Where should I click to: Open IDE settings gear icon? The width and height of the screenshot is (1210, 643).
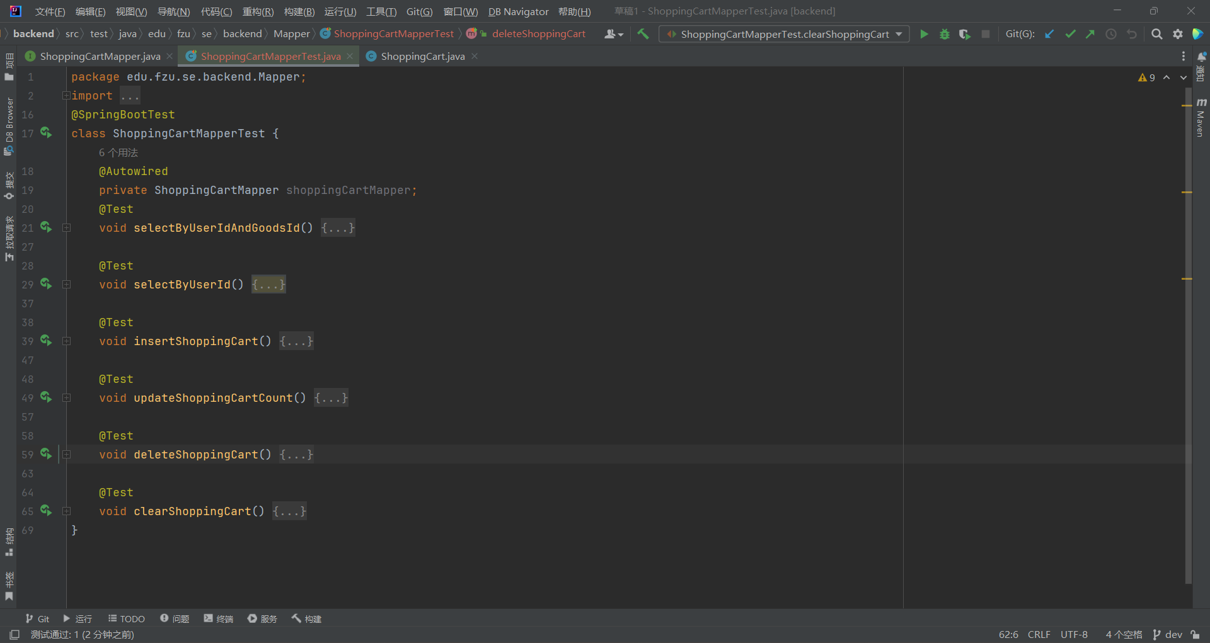(x=1177, y=34)
